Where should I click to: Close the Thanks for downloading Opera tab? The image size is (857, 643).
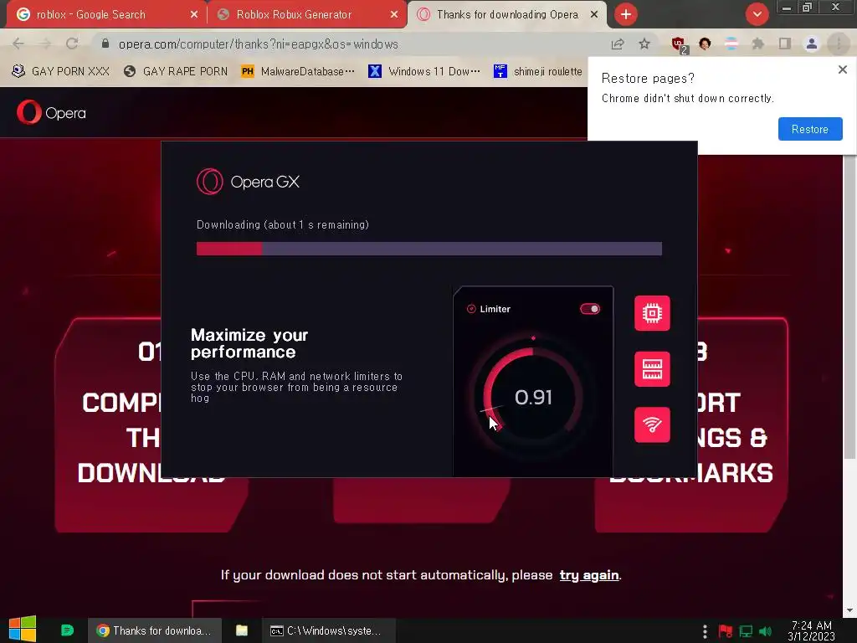click(594, 15)
